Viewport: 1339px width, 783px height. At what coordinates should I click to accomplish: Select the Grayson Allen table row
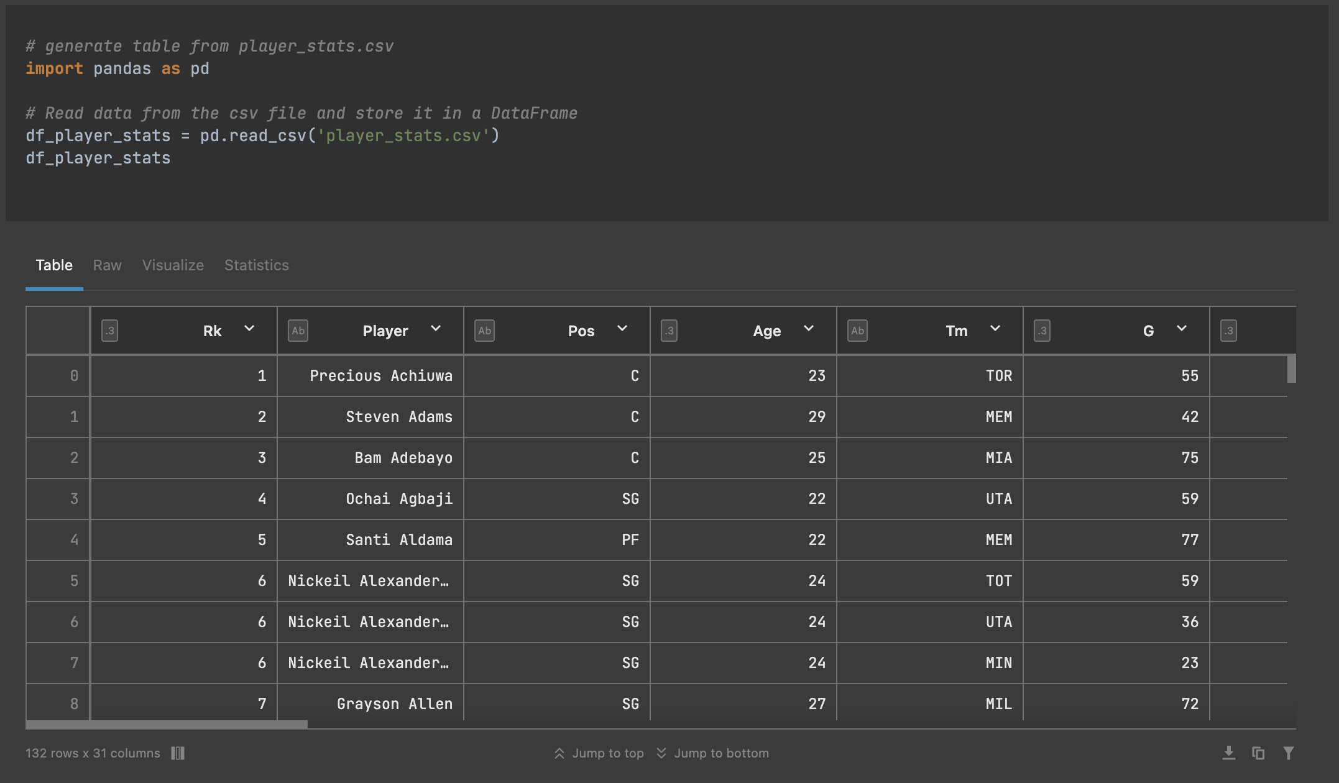pyautogui.click(x=394, y=703)
